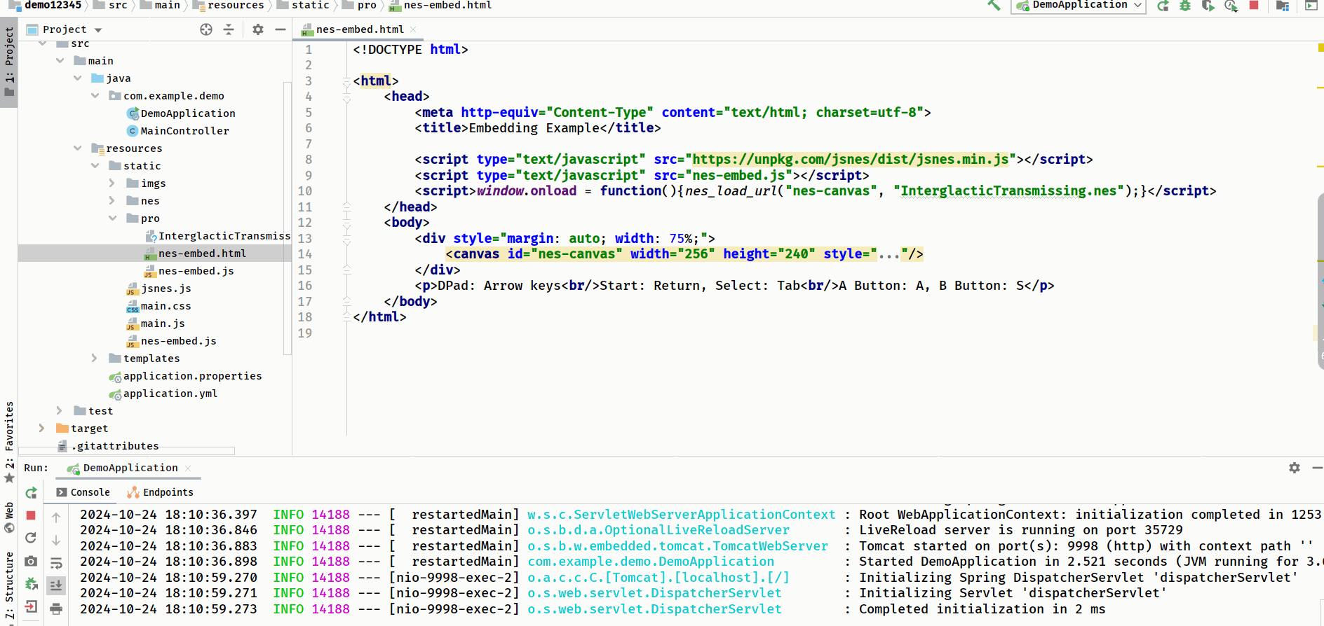Click the Project tree vertical scrollbar
1324x626 pixels.
[287, 217]
